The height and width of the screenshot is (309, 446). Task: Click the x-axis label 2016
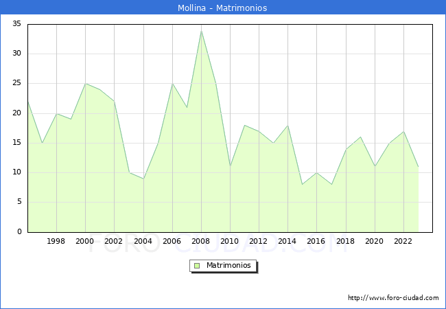tap(316, 241)
